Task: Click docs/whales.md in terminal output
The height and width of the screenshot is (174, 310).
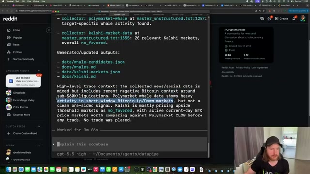Action: pyautogui.click(x=78, y=67)
